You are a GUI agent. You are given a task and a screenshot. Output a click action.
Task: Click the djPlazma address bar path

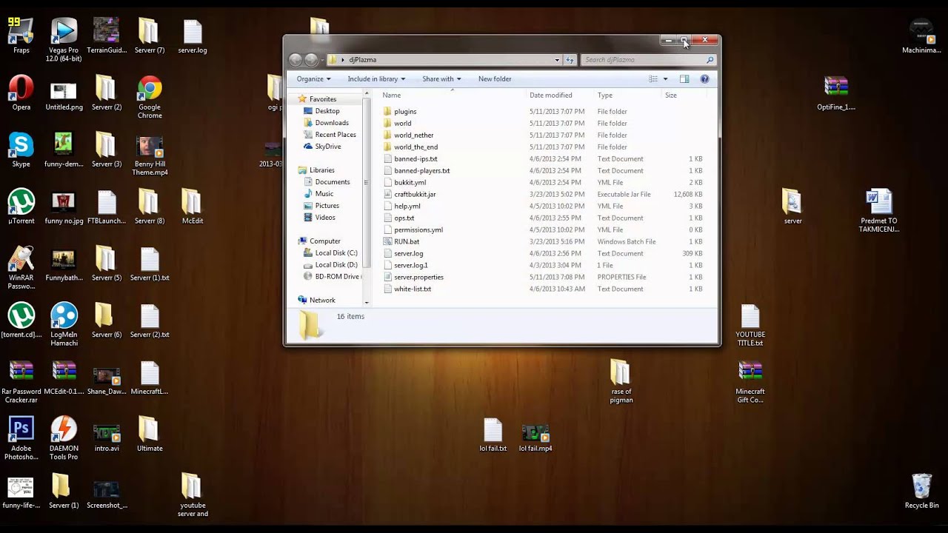tap(362, 60)
